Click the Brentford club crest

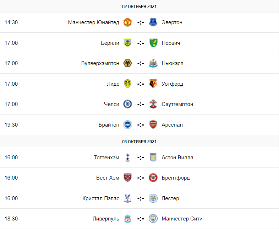coord(153,178)
